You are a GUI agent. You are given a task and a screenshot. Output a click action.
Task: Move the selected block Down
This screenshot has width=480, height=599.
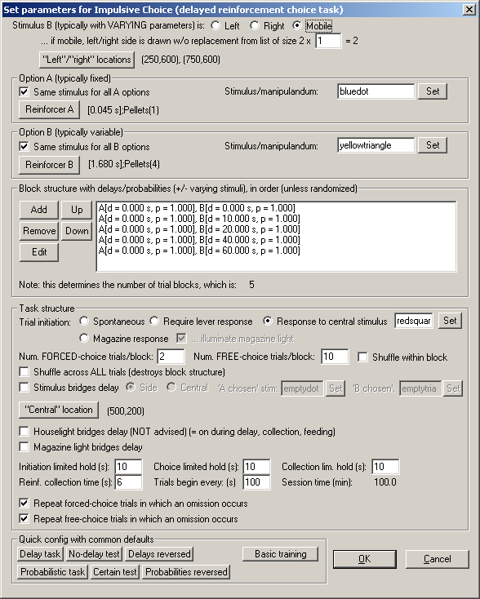(x=77, y=231)
